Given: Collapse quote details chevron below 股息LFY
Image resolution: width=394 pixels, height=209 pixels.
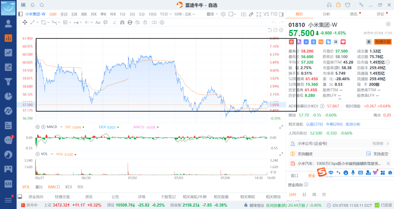Looking at the screenshot, I should pyautogui.click(x=340, y=99).
